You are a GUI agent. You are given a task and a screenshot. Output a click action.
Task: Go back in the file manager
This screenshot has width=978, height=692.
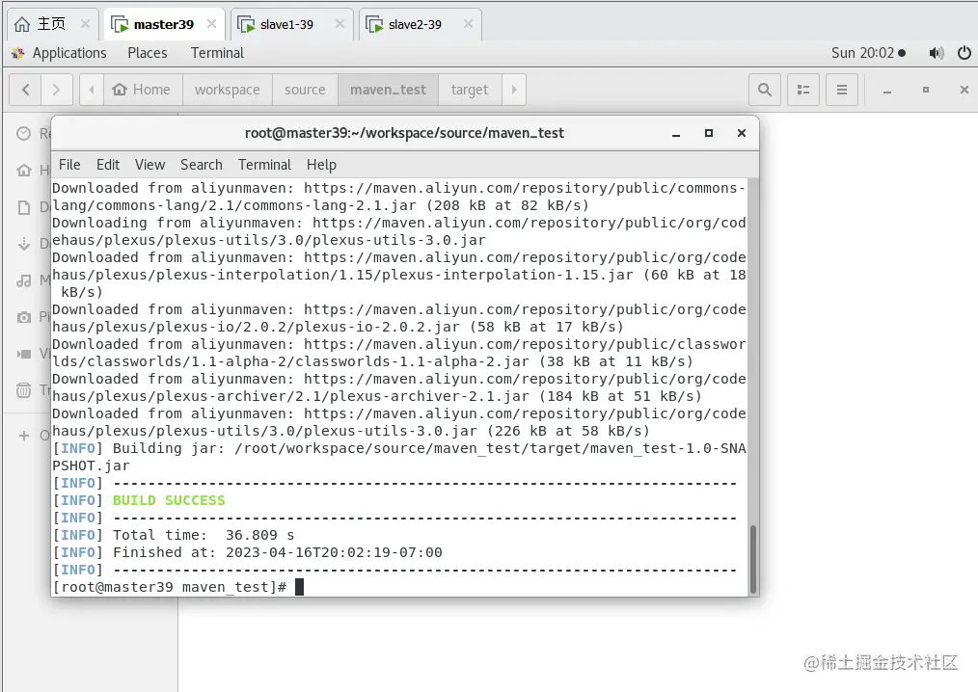26,90
